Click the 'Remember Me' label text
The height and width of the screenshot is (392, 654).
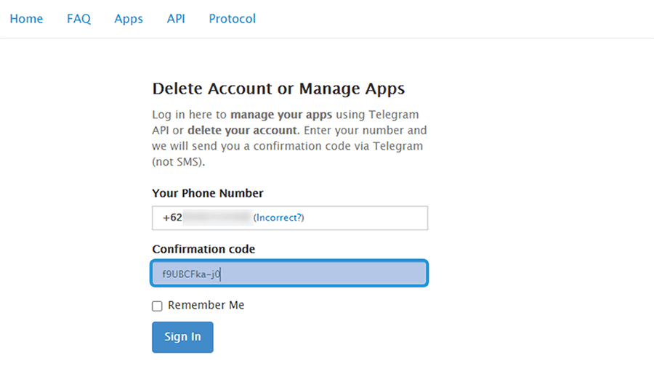pos(206,306)
